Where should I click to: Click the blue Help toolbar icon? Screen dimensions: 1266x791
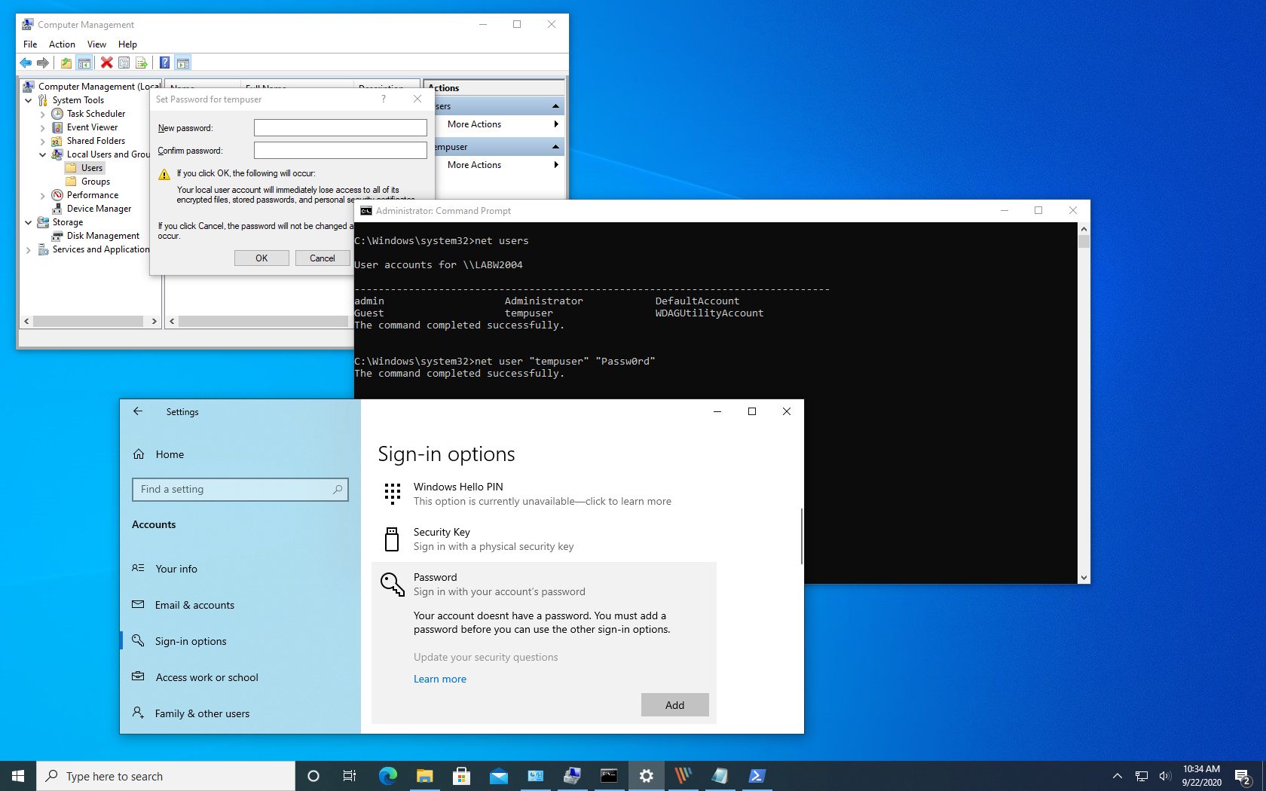[x=164, y=63]
